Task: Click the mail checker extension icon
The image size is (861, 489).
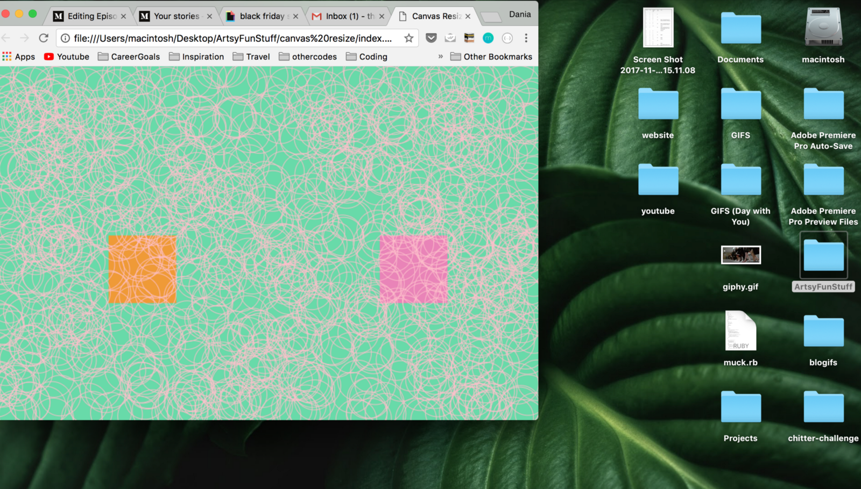Action: pos(450,38)
